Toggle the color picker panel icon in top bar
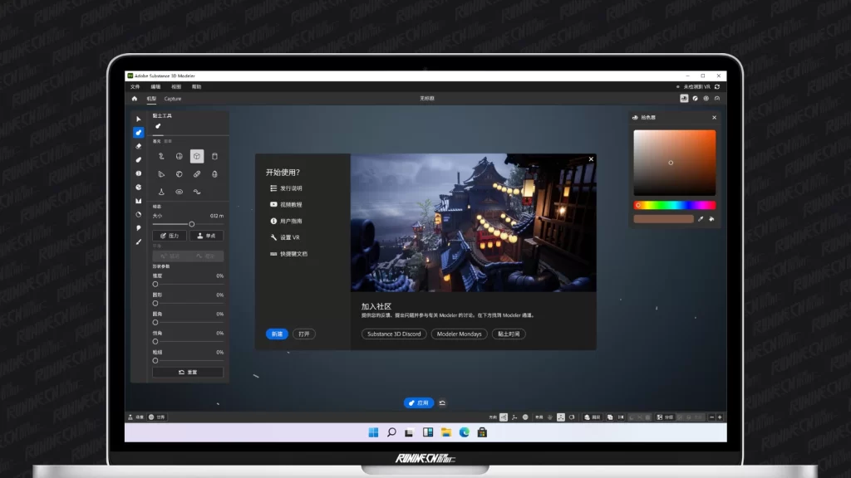The height and width of the screenshot is (478, 851). 684,99
